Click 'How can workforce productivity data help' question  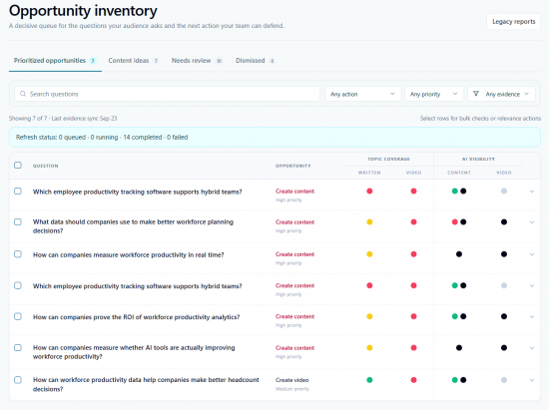click(146, 384)
